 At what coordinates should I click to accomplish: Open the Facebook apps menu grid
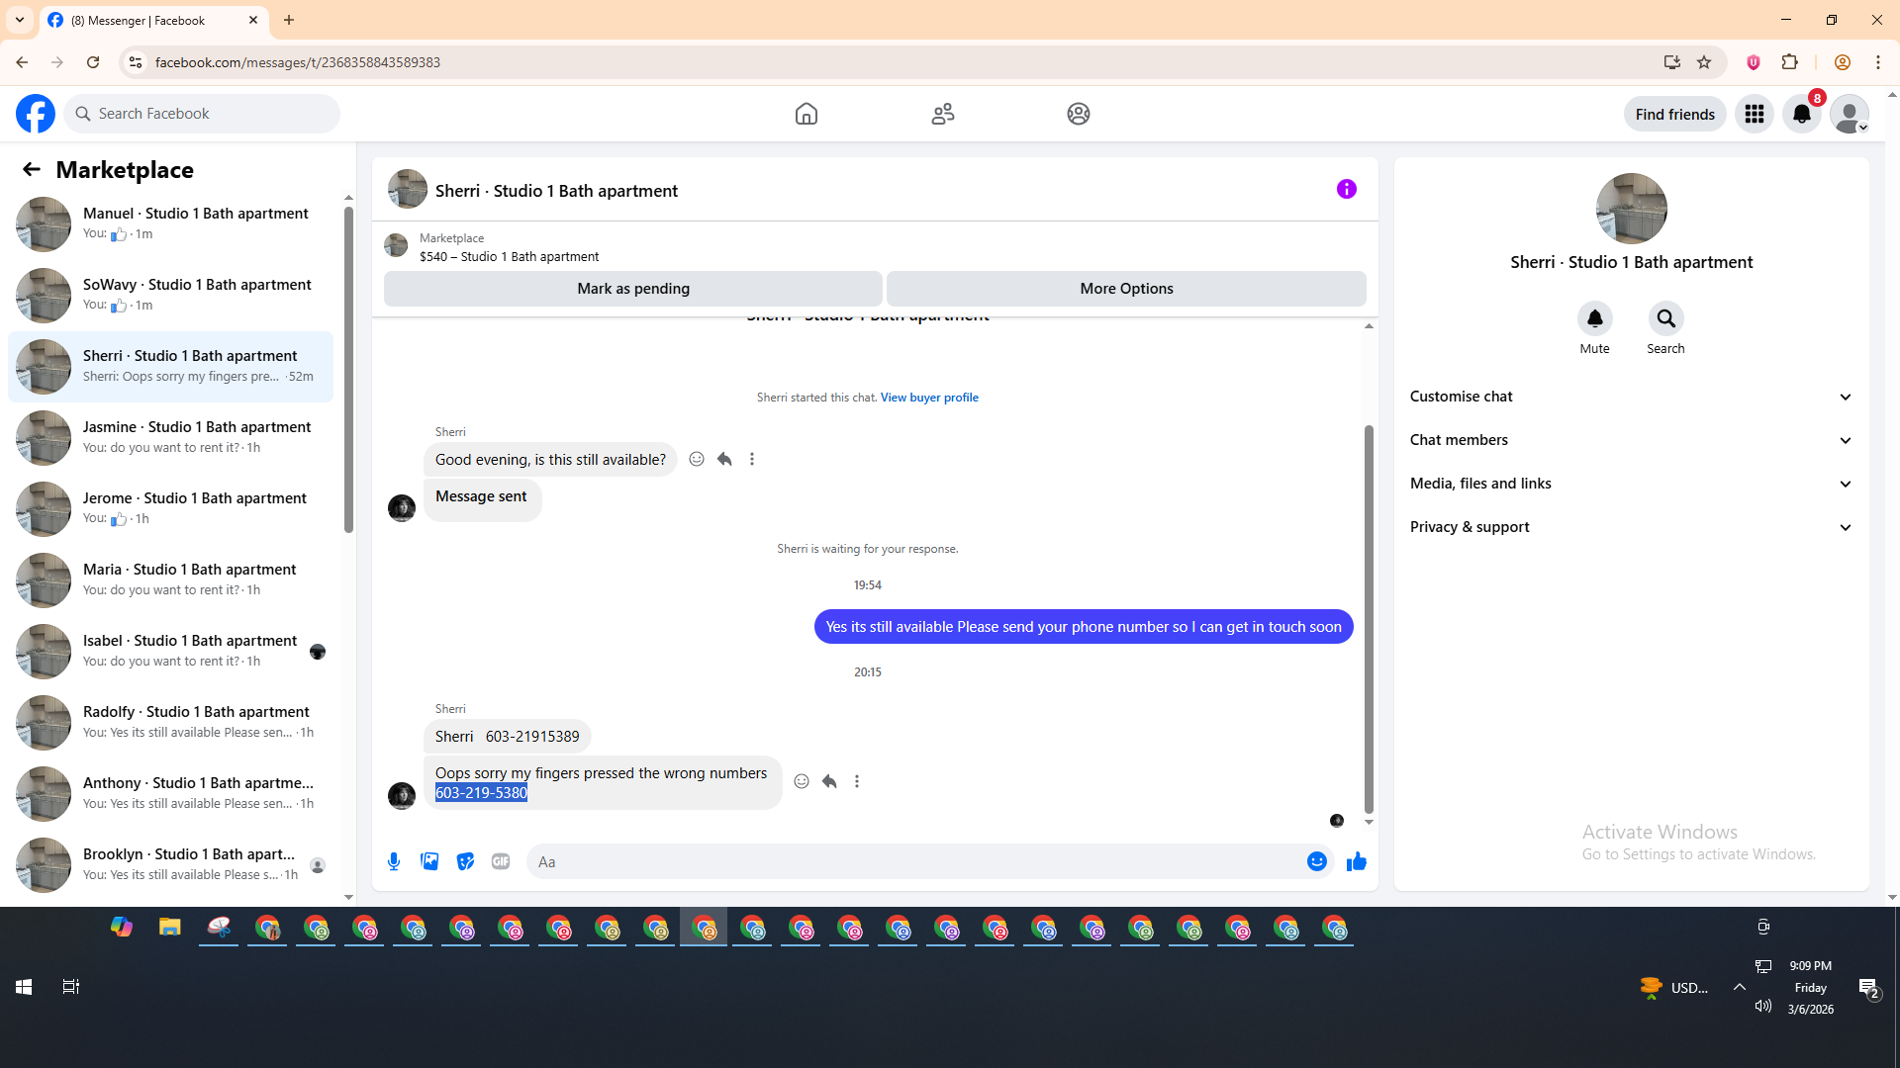coord(1754,114)
